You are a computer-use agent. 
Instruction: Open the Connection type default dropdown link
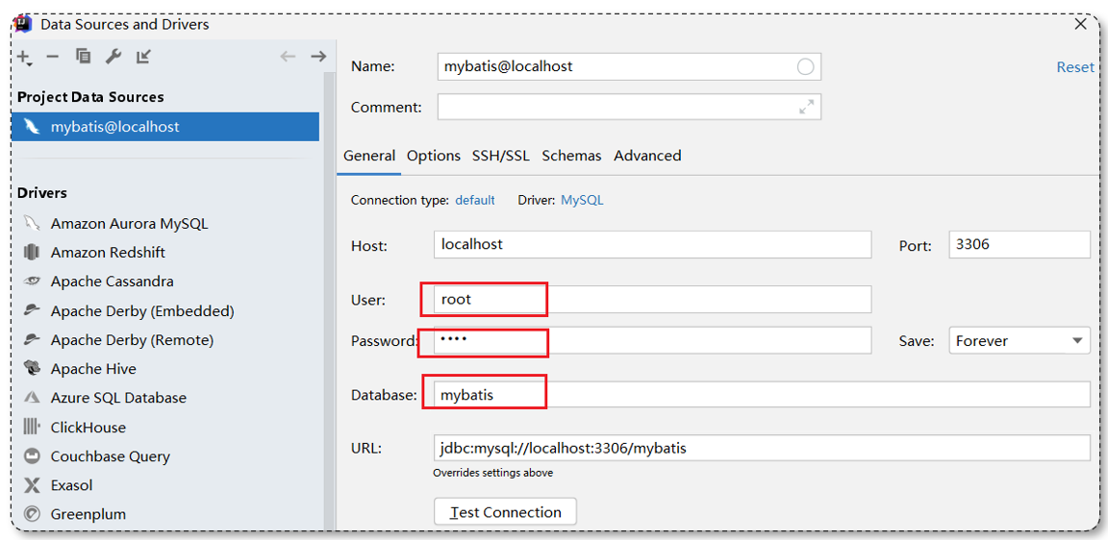point(475,200)
